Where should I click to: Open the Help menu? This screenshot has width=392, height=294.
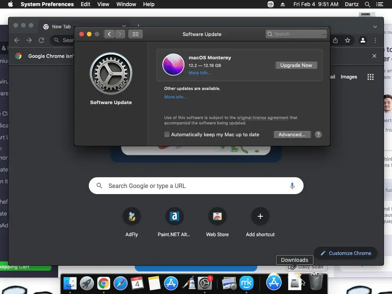tap(149, 4)
